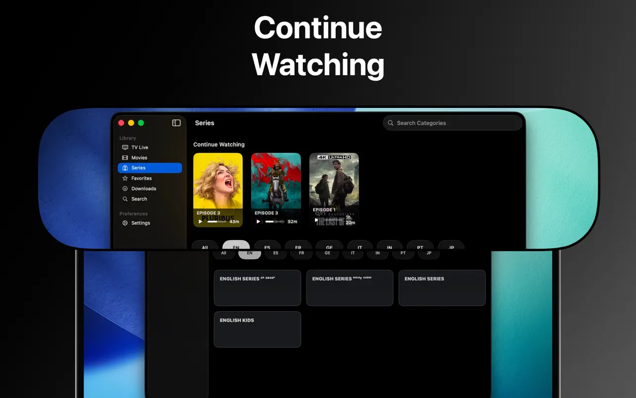Select the highlighted Series sidebar item
Image resolution: width=636 pixels, height=398 pixels.
click(150, 168)
